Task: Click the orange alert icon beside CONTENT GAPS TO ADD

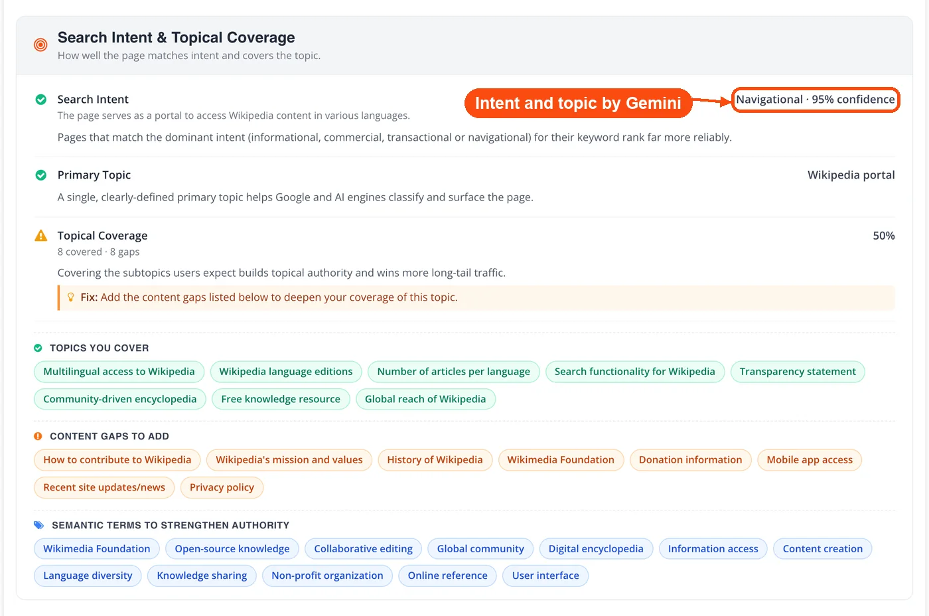Action: tap(38, 436)
